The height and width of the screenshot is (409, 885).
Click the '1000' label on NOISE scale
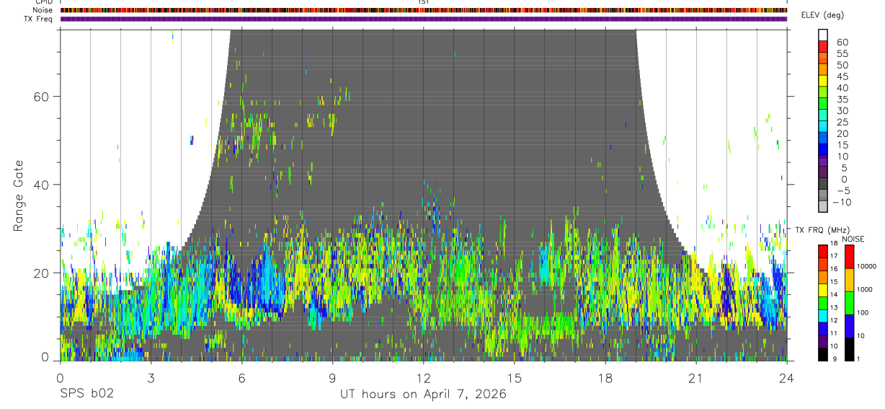(x=863, y=289)
